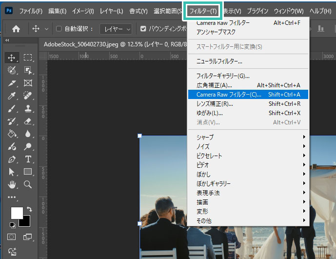The width and height of the screenshot is (336, 259).
Task: Select the Move tool
Action: [12, 58]
